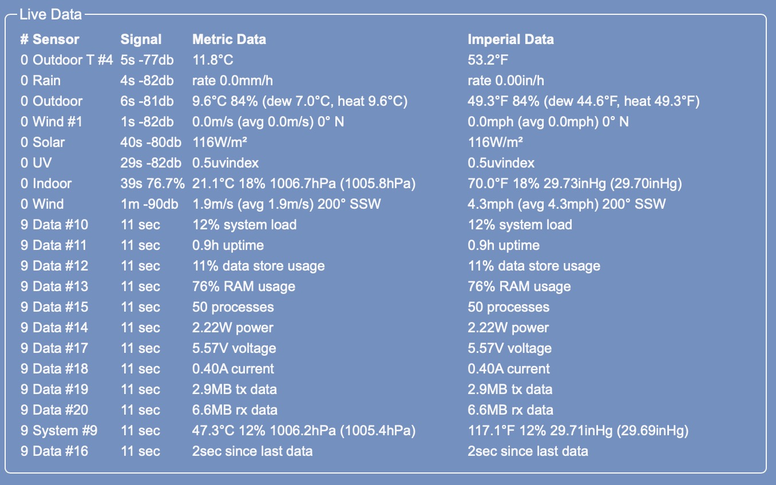Click the 0.9h uptime metric value
Screen dimensions: 776x485
tap(228, 245)
